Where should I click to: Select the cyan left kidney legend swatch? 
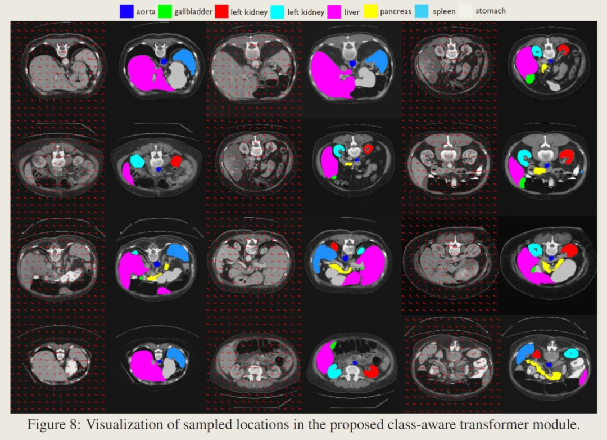coord(277,12)
